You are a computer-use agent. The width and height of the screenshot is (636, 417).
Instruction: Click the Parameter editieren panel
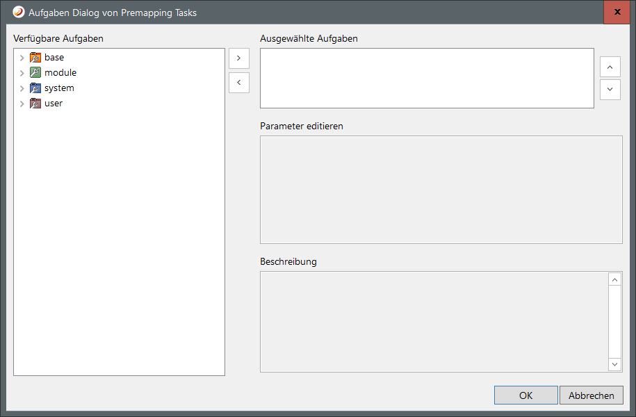(x=441, y=189)
